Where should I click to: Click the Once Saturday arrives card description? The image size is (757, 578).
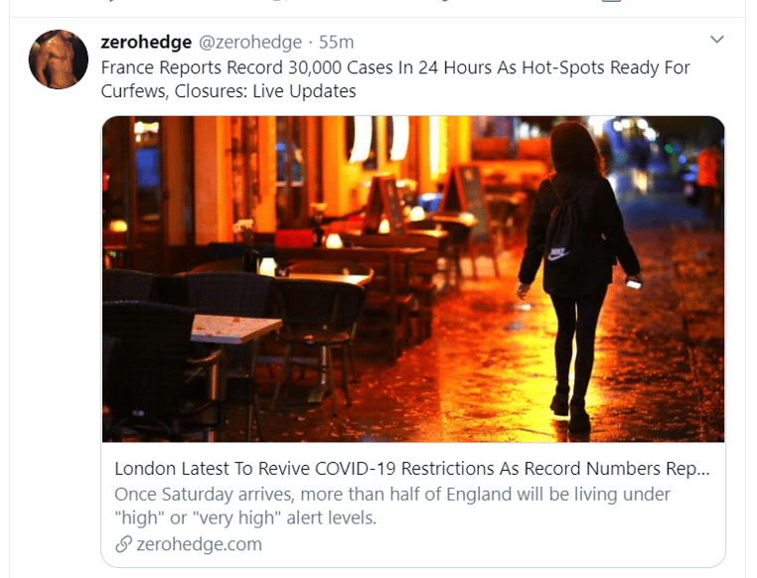pyautogui.click(x=392, y=506)
